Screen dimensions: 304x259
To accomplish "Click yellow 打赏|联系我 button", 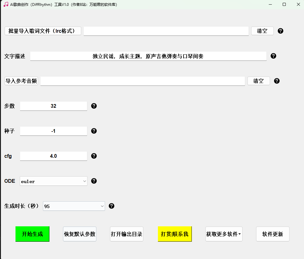I will (x=175, y=234).
